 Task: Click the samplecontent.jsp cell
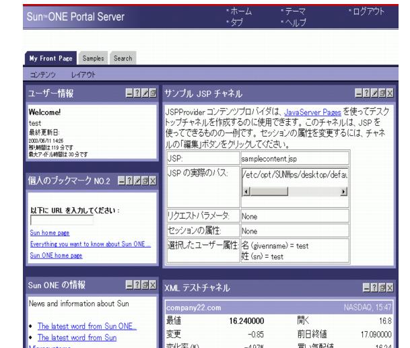point(295,159)
